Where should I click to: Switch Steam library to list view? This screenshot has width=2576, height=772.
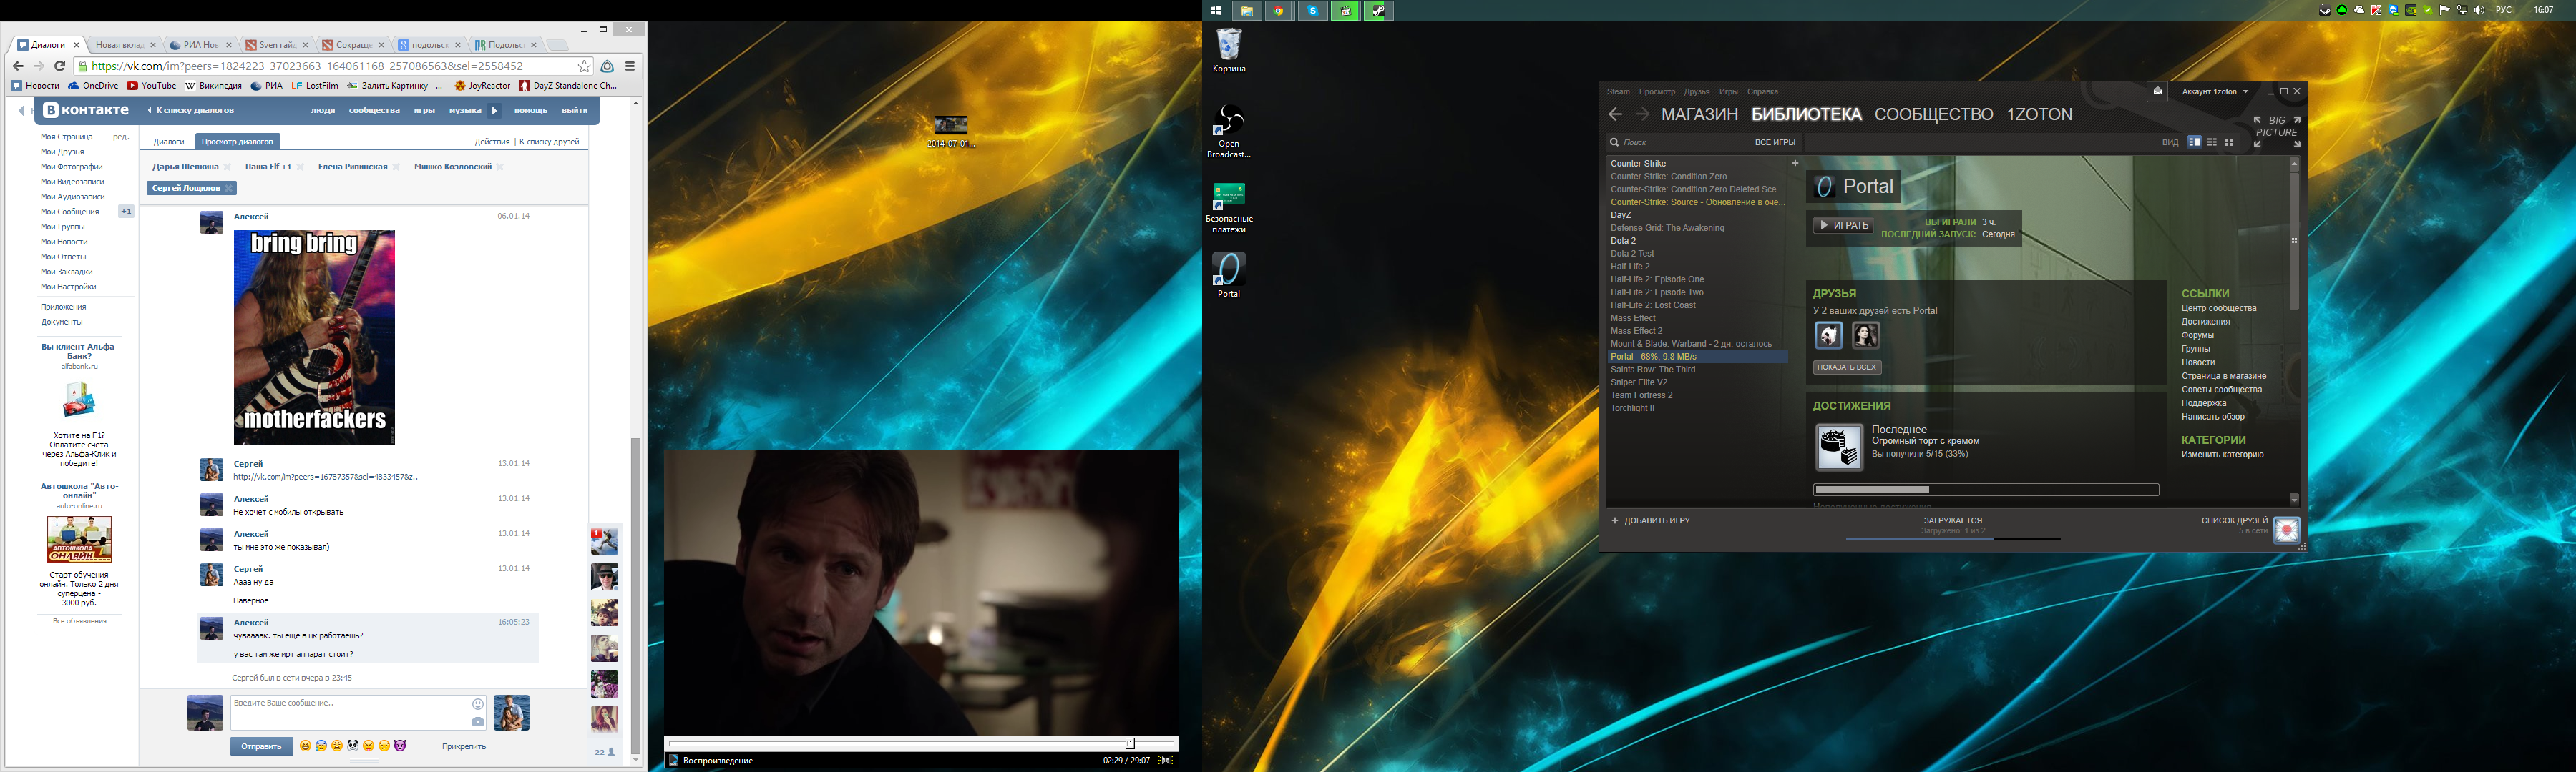pyautogui.click(x=2211, y=142)
